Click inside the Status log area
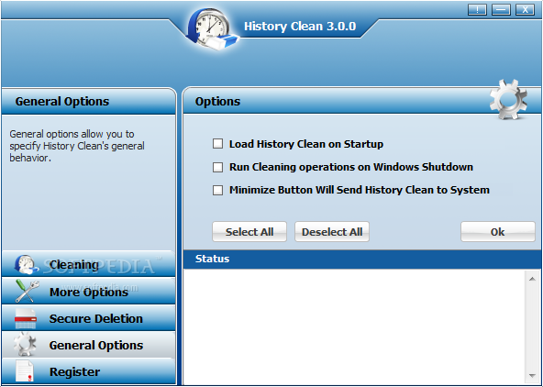This screenshot has width=543, height=387. click(354, 326)
